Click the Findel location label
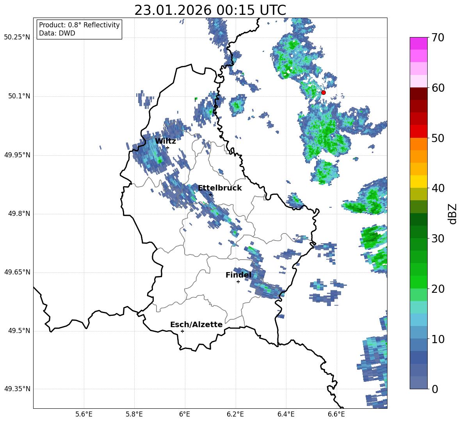The height and width of the screenshot is (422, 462). (x=238, y=275)
